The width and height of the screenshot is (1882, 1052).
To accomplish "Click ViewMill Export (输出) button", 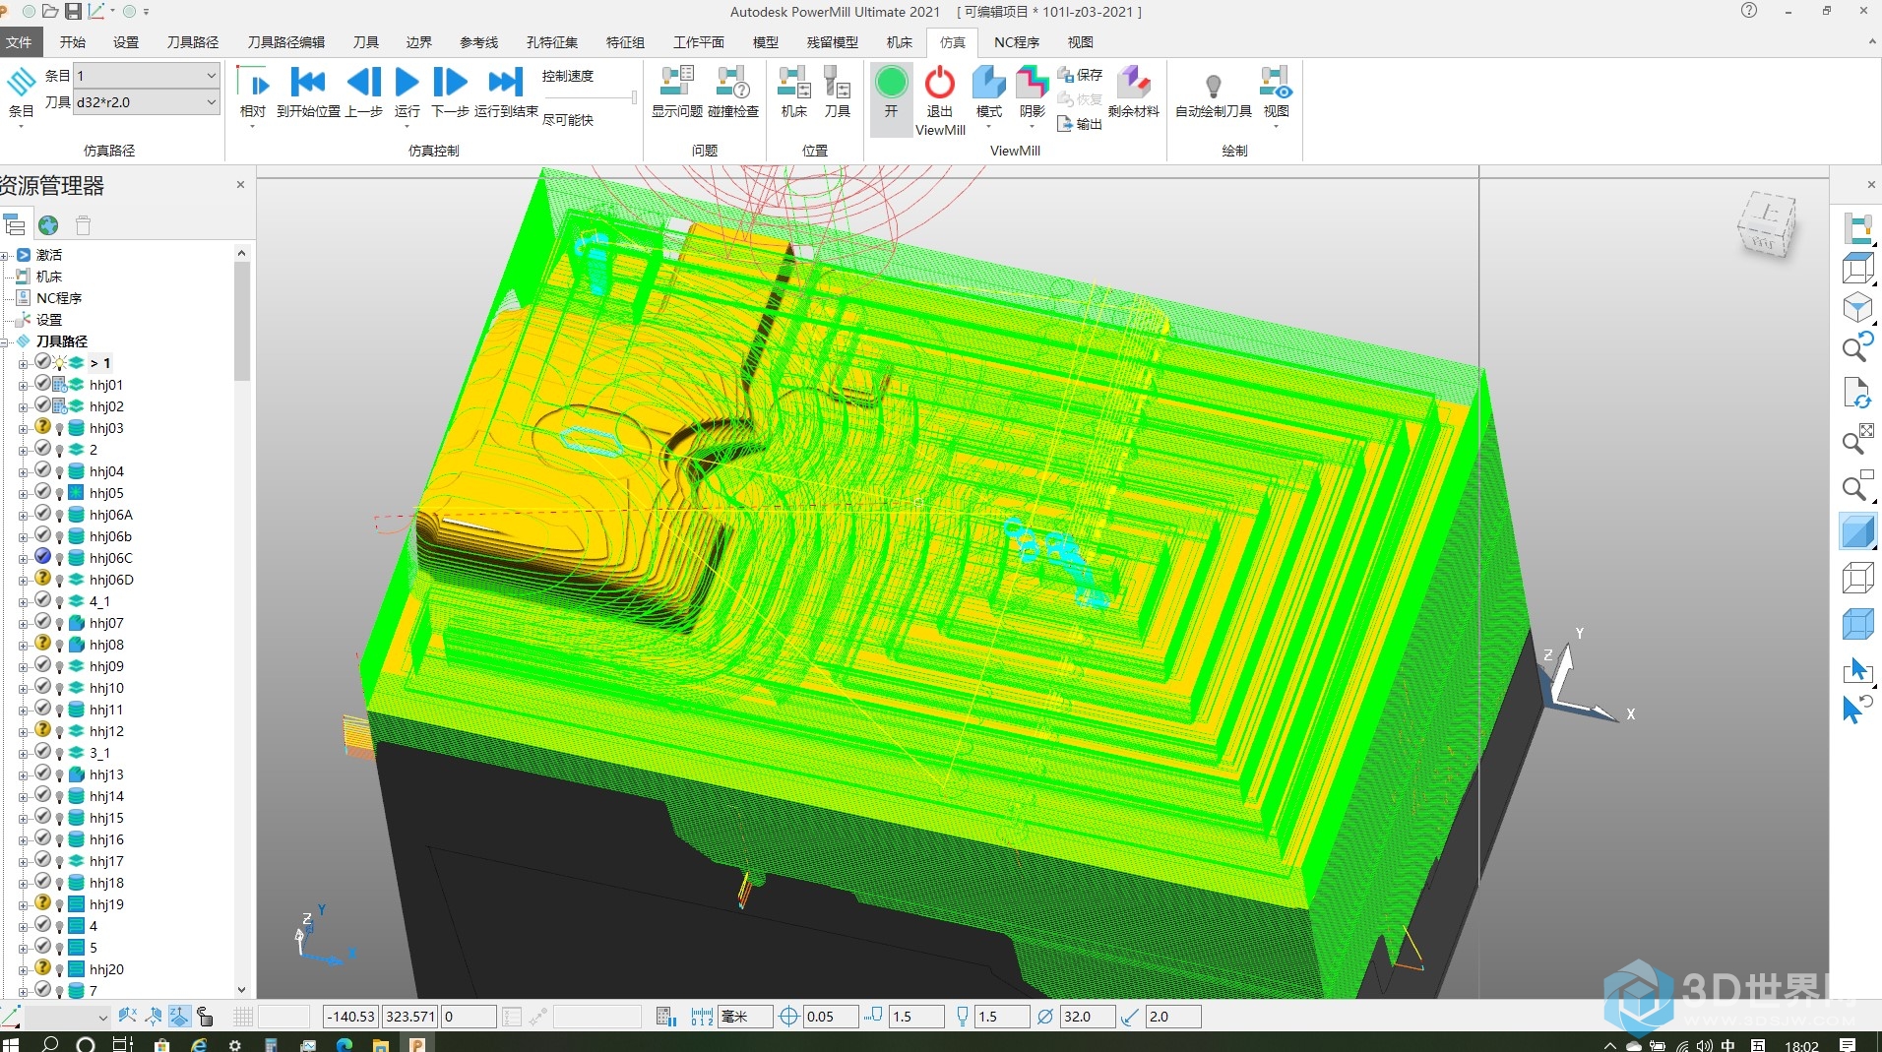I will tap(1080, 124).
